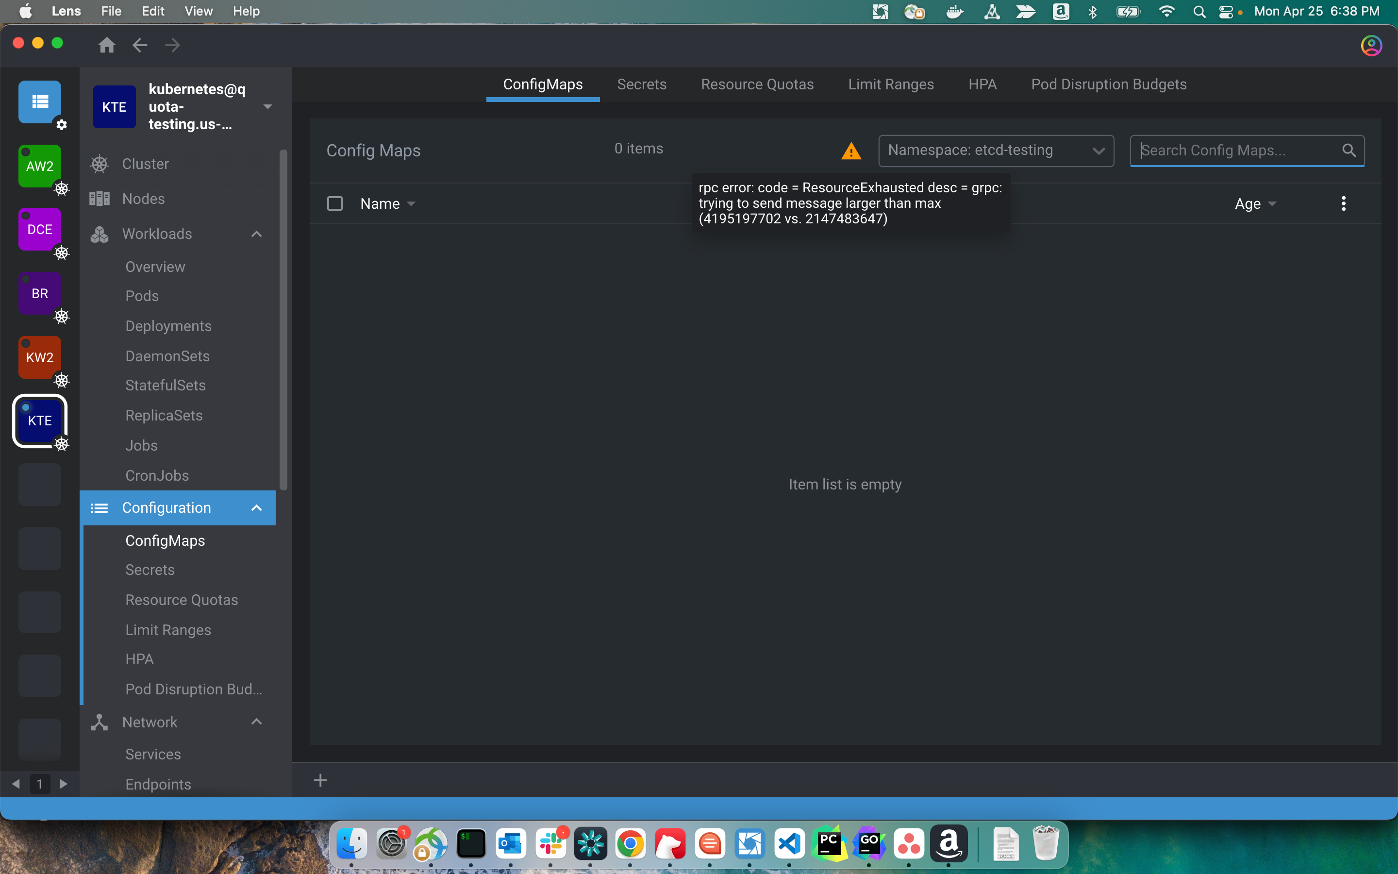Switch to the AW2 cluster
Screen dimensions: 1398x874
click(x=39, y=166)
